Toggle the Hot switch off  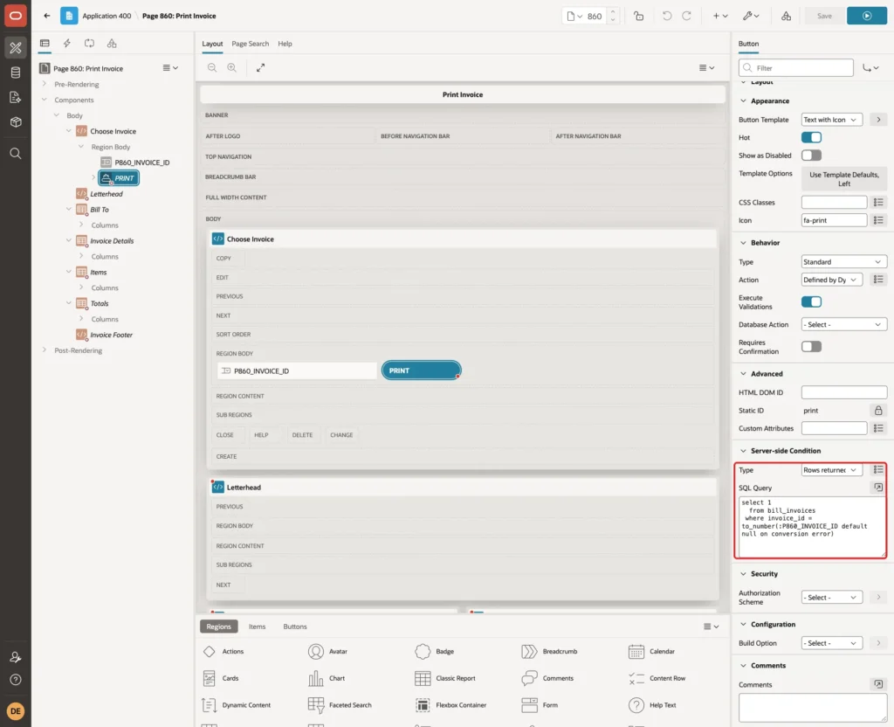(x=811, y=137)
